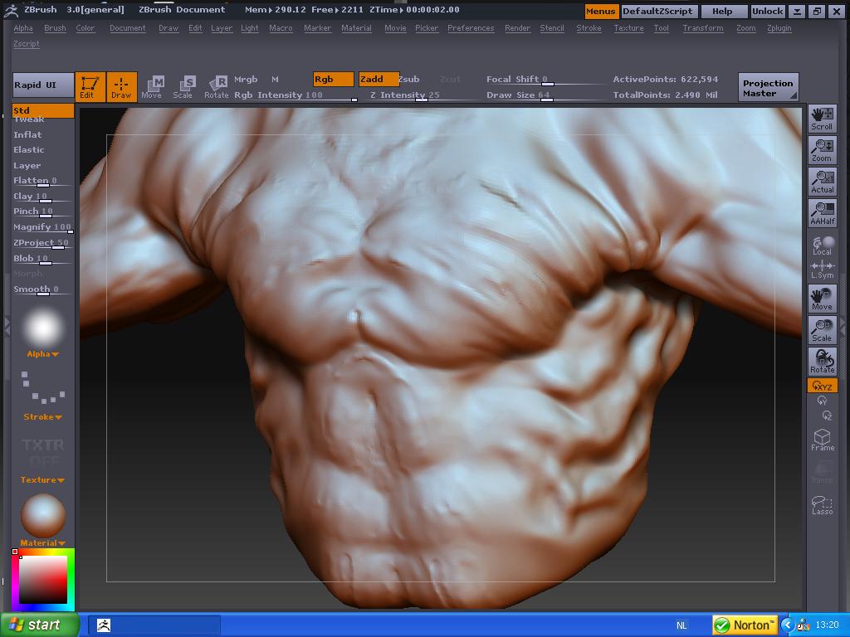Set view to Actual size
This screenshot has height=637, width=850.
click(823, 182)
